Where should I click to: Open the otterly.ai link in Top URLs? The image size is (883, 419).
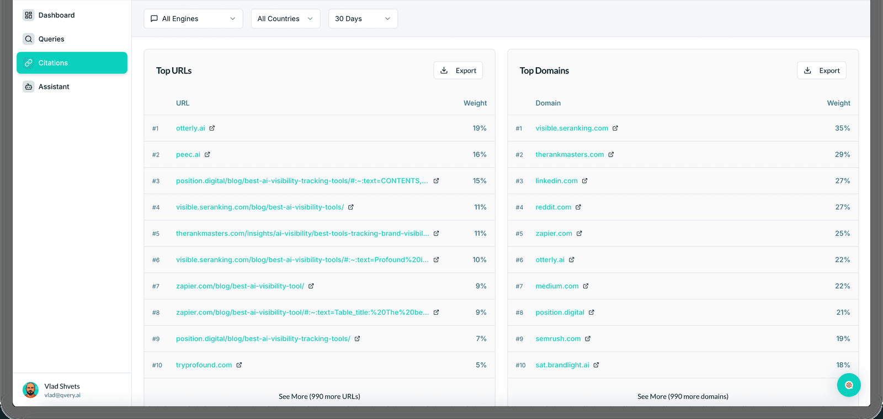[x=190, y=128]
